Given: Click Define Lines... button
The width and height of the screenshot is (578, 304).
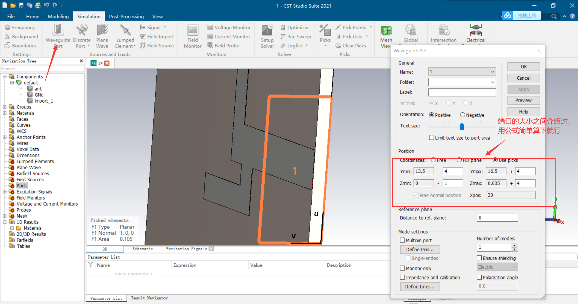Looking at the screenshot, I should [420, 286].
